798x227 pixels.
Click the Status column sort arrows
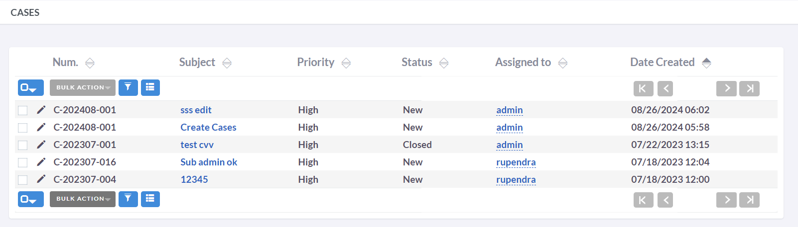point(443,63)
